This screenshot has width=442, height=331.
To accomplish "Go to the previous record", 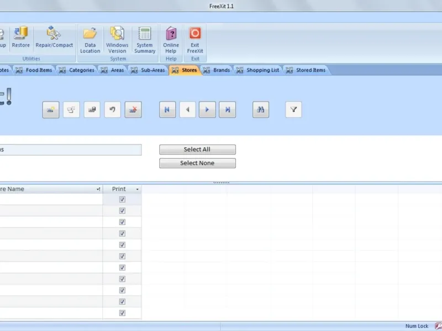I will [x=187, y=110].
